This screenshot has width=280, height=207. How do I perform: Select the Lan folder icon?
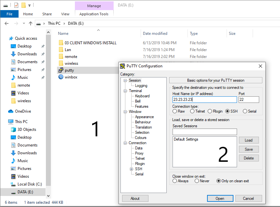coord(61,49)
